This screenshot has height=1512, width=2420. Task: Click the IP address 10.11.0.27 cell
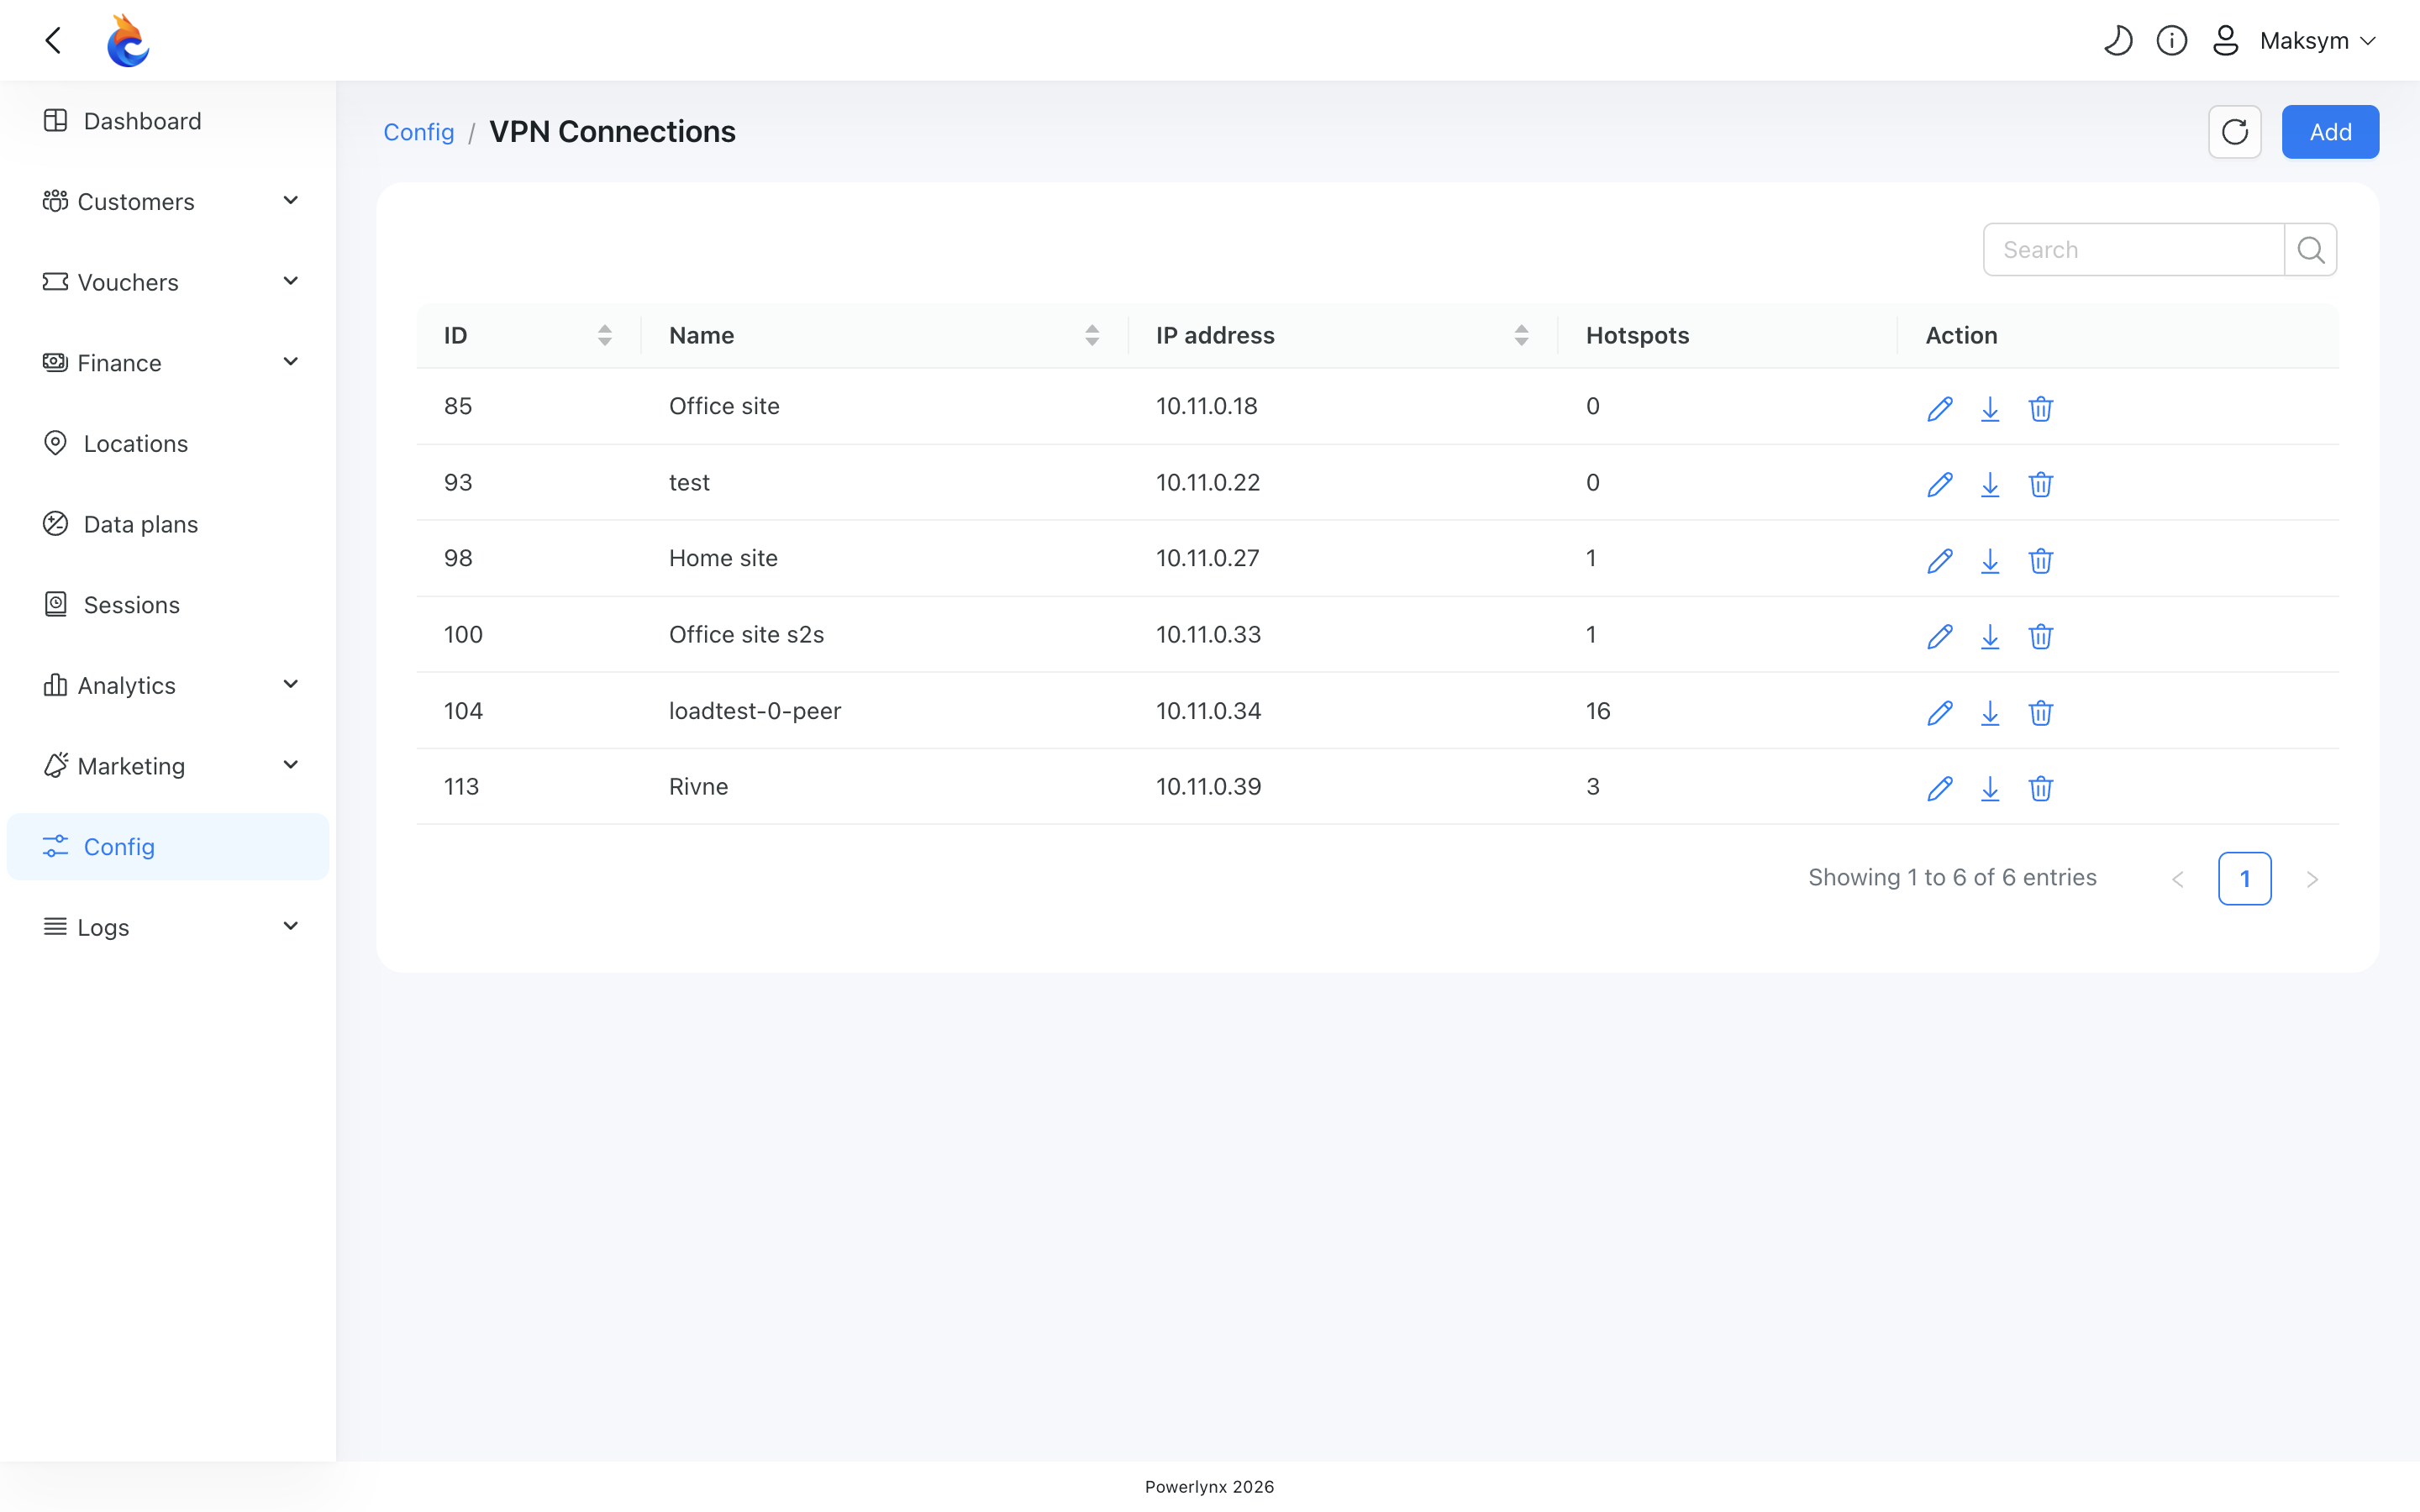click(x=1208, y=558)
